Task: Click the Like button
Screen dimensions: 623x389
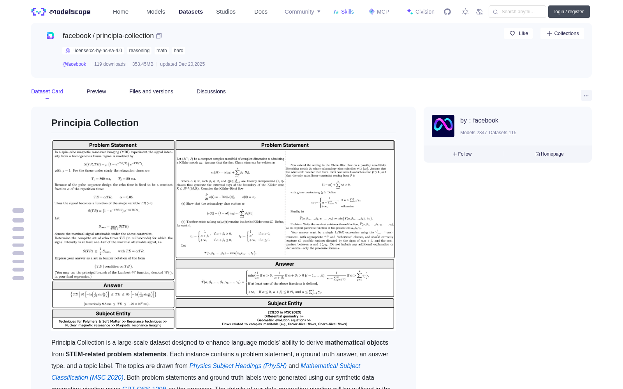Action: [x=518, y=33]
